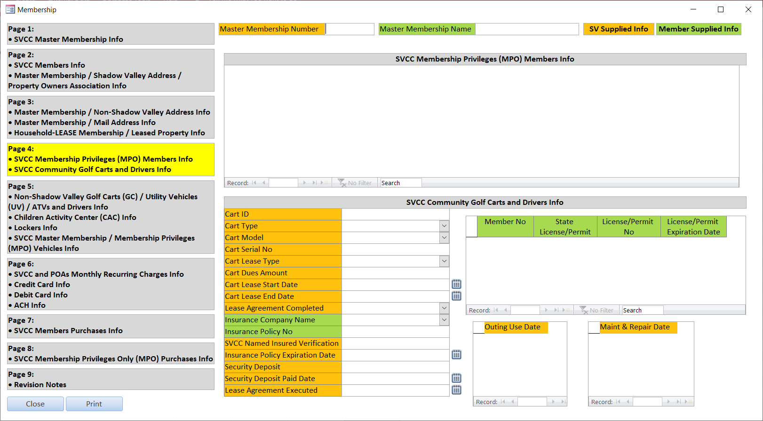Go to previous record in MPO Members navigator

(x=263, y=183)
